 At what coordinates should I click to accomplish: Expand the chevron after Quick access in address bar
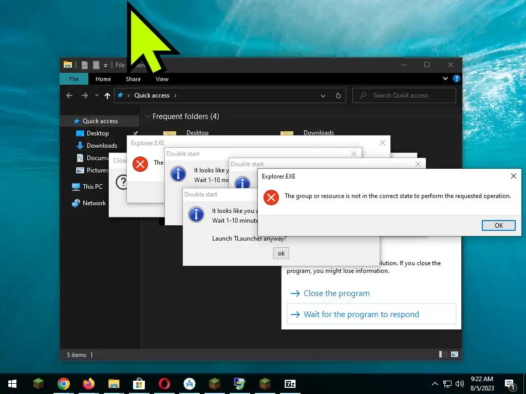pyautogui.click(x=175, y=95)
